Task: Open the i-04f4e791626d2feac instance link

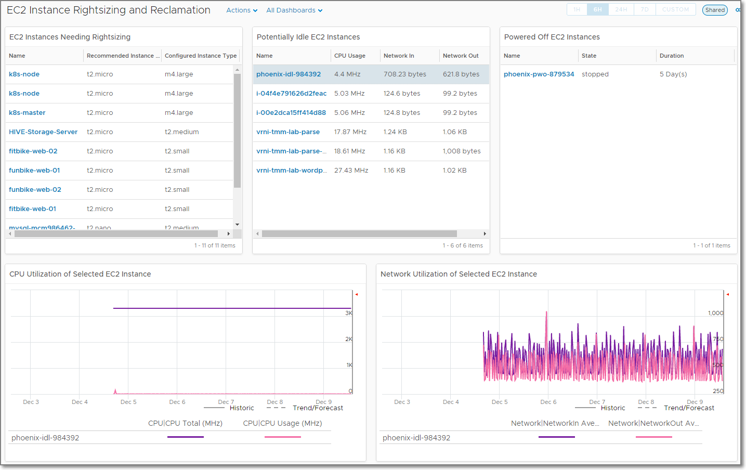Action: 291,94
